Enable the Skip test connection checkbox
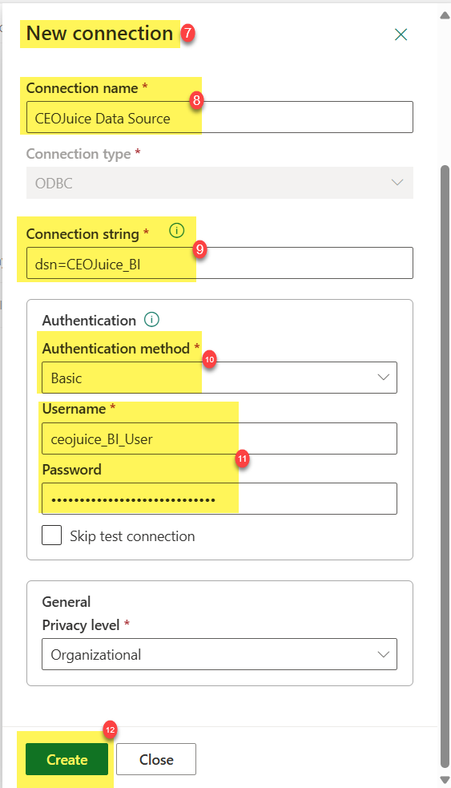The width and height of the screenshot is (451, 788). click(x=52, y=535)
